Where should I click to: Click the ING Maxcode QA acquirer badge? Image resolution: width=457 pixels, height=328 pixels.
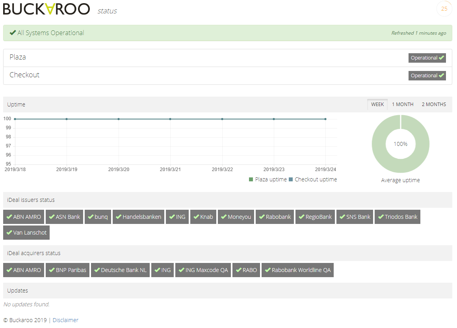(203, 270)
